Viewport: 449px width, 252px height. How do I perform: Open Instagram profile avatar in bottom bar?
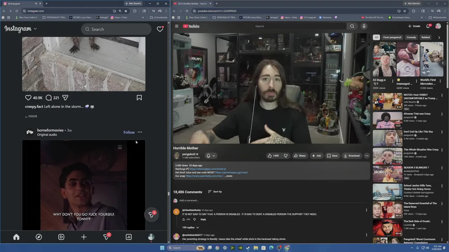(151, 237)
